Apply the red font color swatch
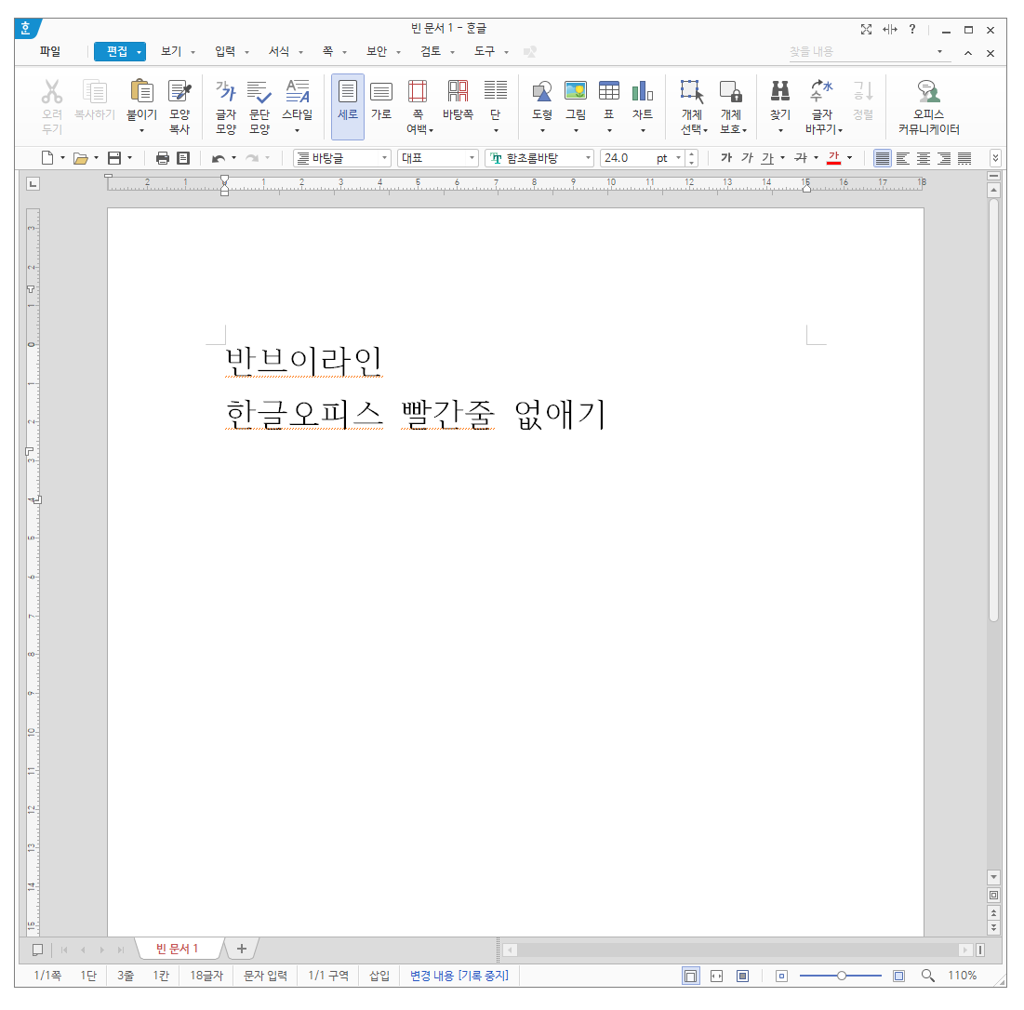 click(x=833, y=158)
